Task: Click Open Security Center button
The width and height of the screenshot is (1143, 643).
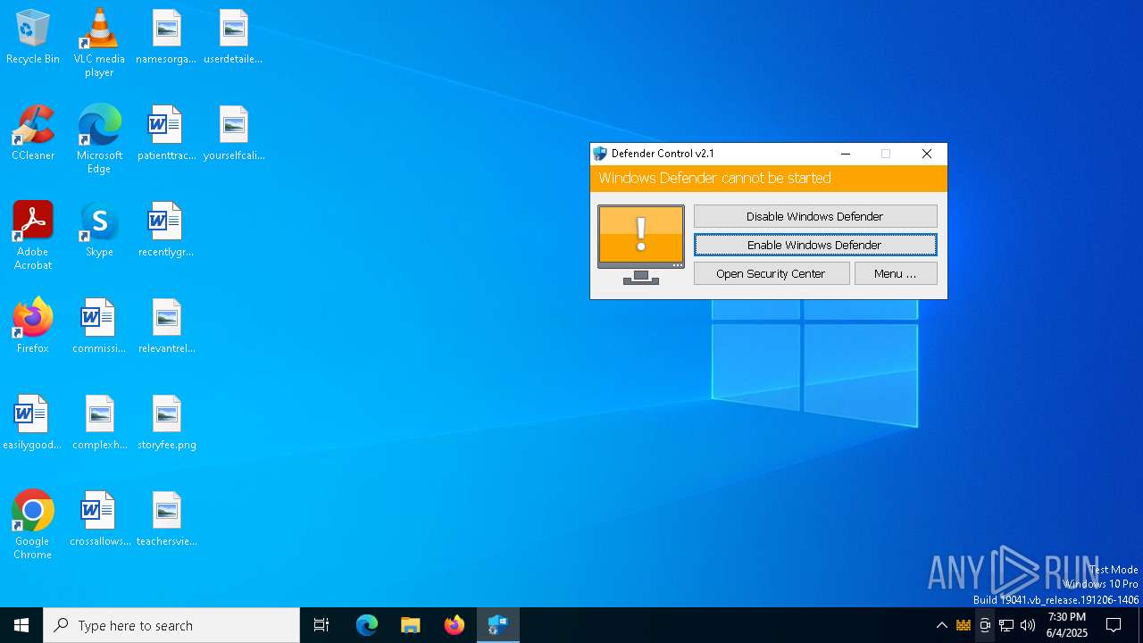Action: [x=772, y=273]
